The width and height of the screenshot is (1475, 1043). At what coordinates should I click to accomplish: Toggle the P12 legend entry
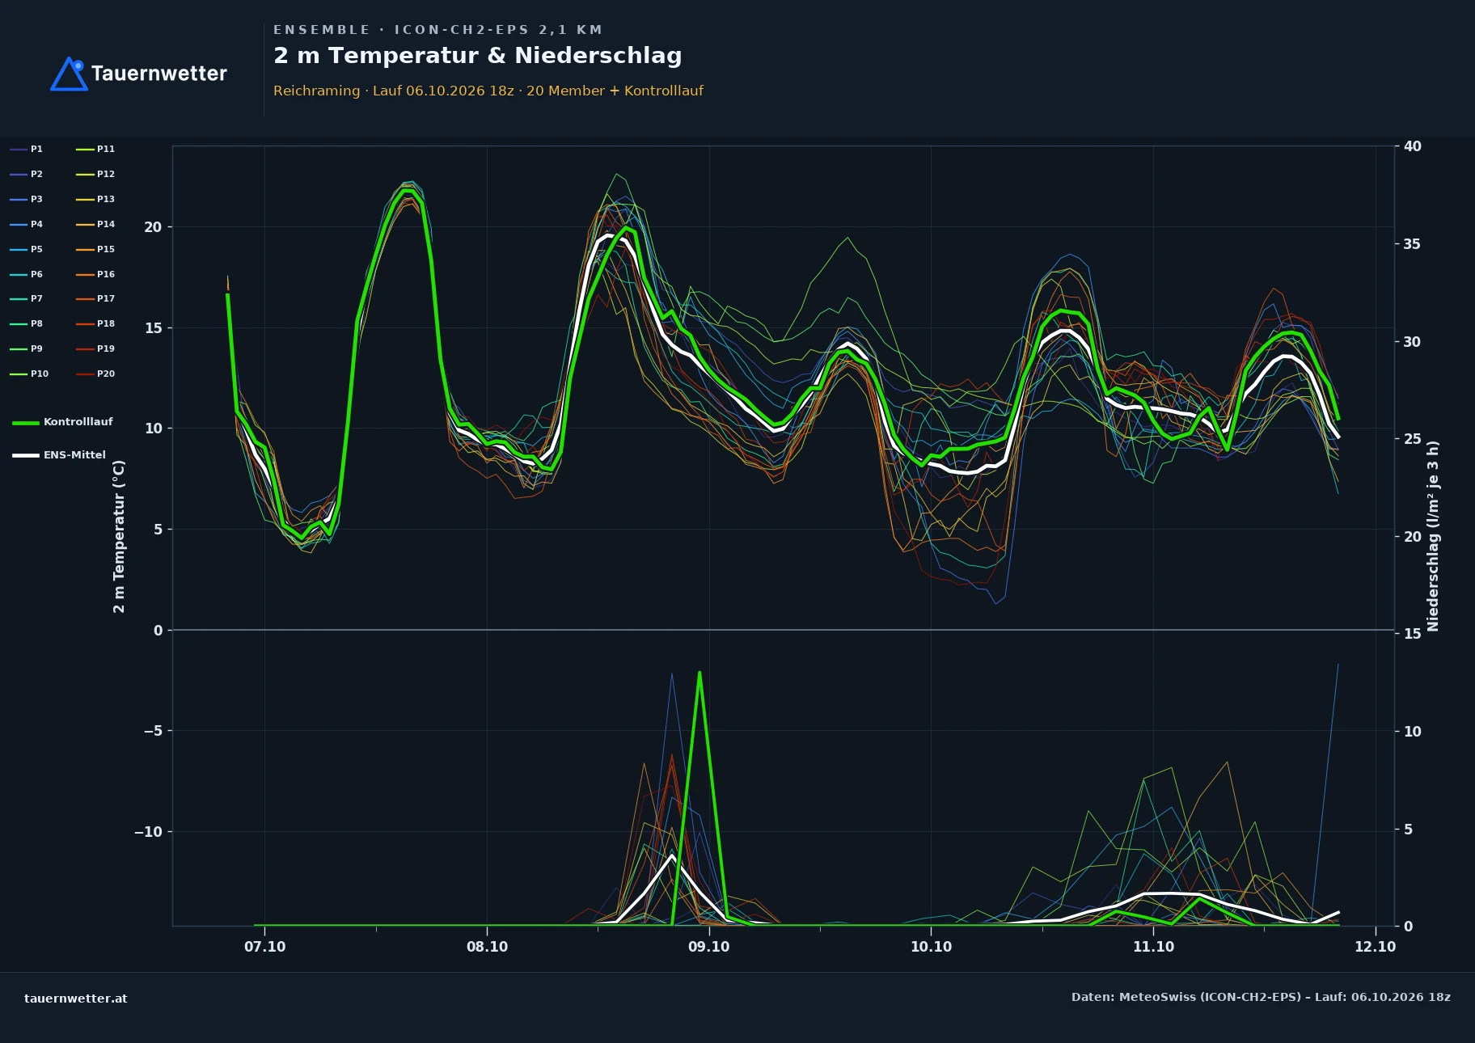point(95,175)
